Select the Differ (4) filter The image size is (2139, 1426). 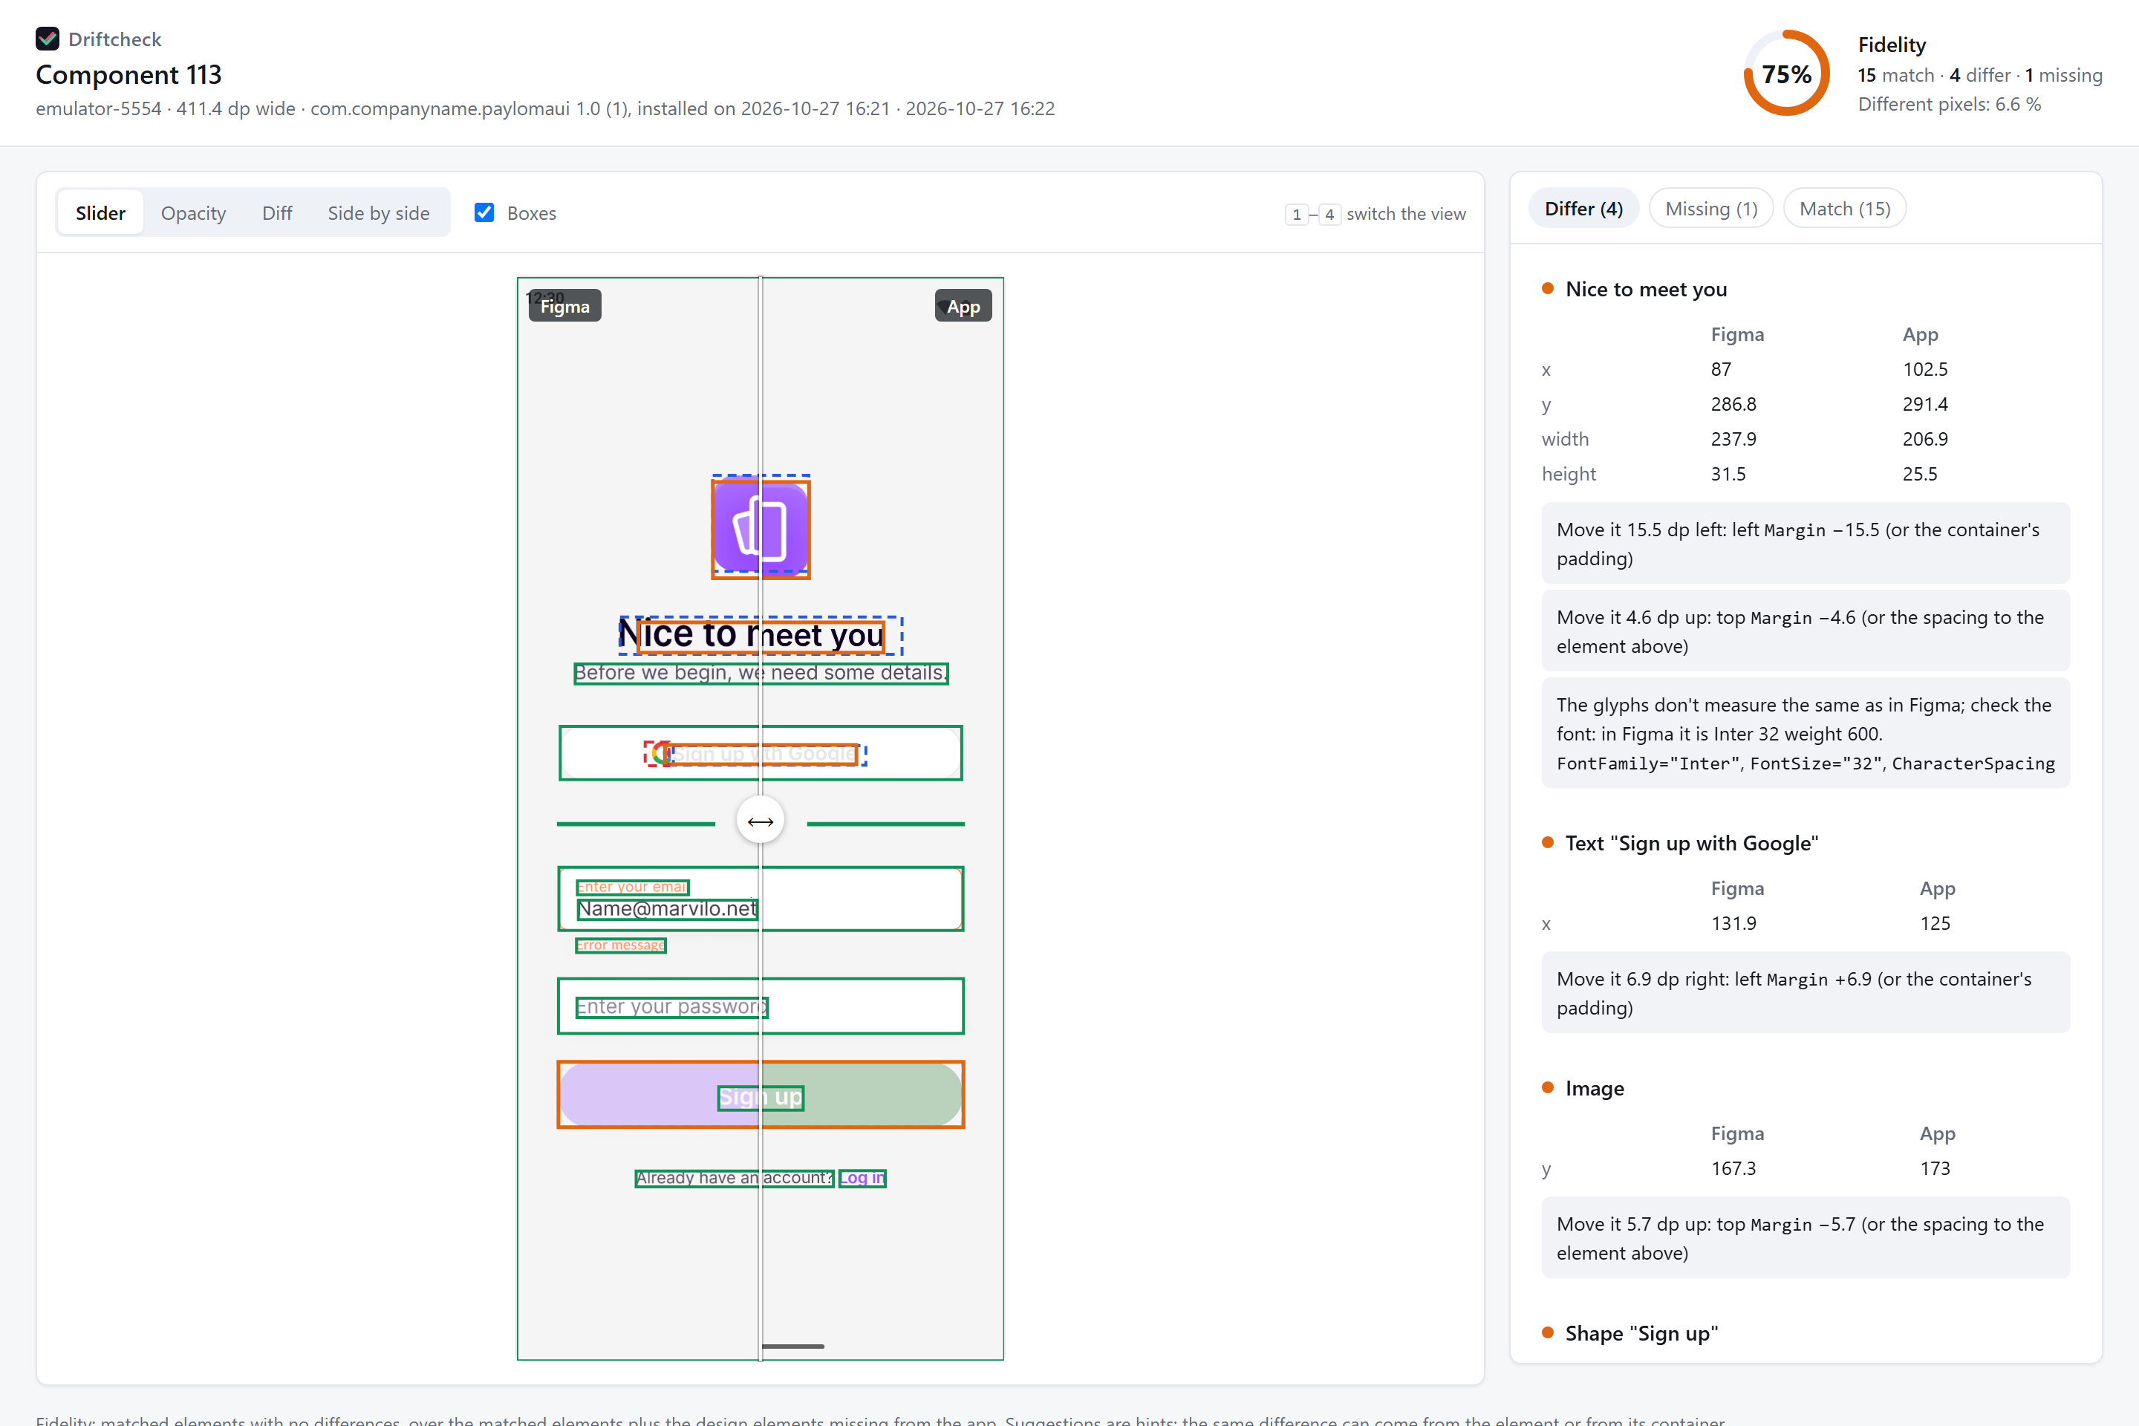click(x=1583, y=208)
